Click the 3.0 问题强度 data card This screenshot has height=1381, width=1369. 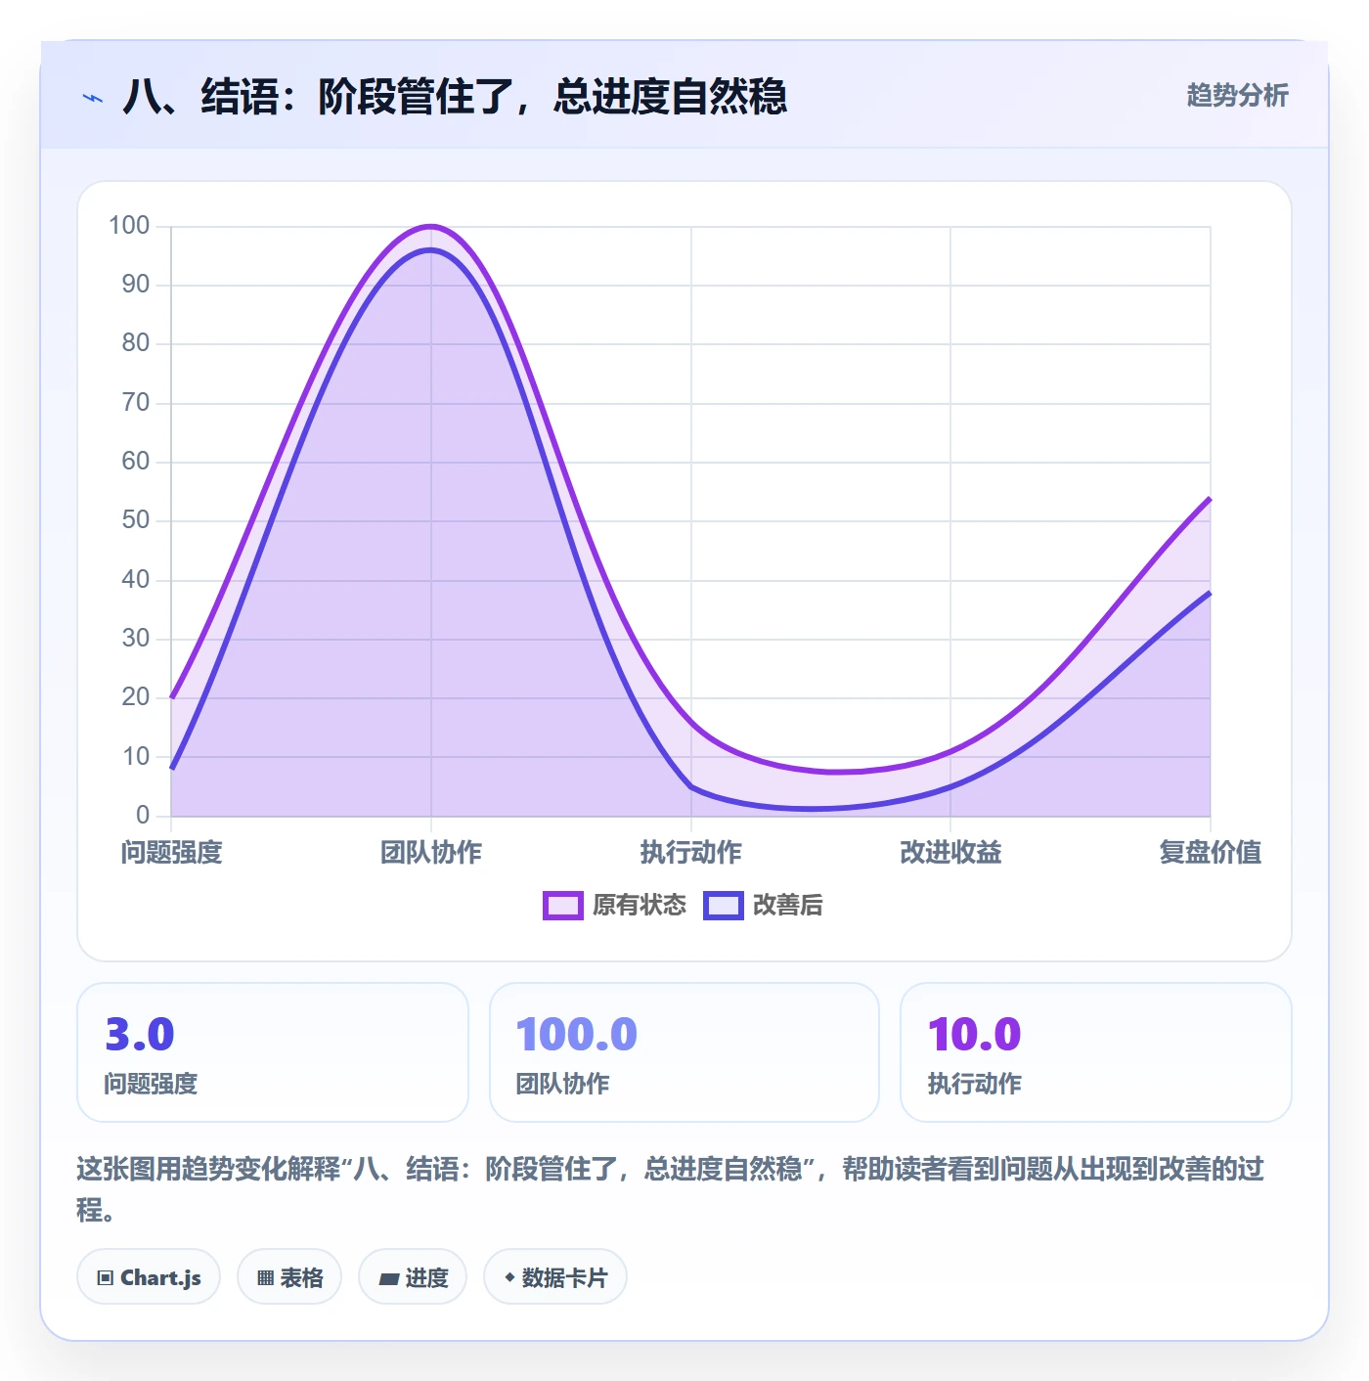[273, 1052]
